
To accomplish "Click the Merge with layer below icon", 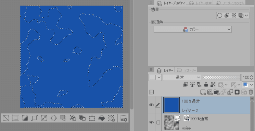I will [x=230, y=92].
